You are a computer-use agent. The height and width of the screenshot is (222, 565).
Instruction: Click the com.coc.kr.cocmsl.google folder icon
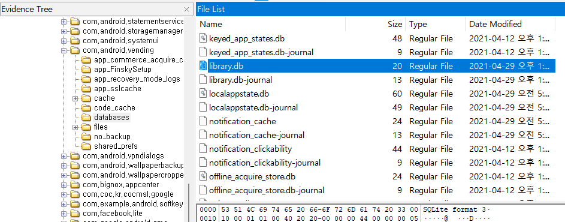point(74,194)
